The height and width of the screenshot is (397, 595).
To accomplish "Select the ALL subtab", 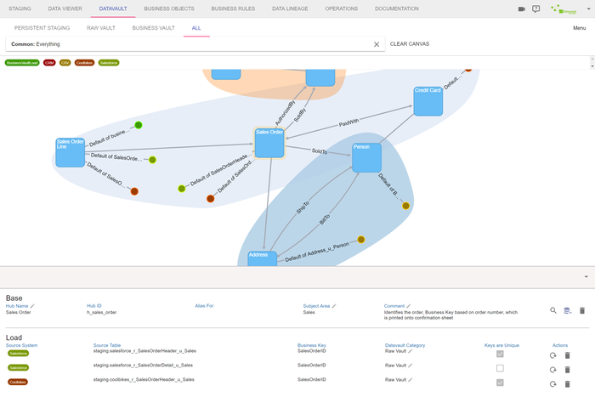I will 196,28.
